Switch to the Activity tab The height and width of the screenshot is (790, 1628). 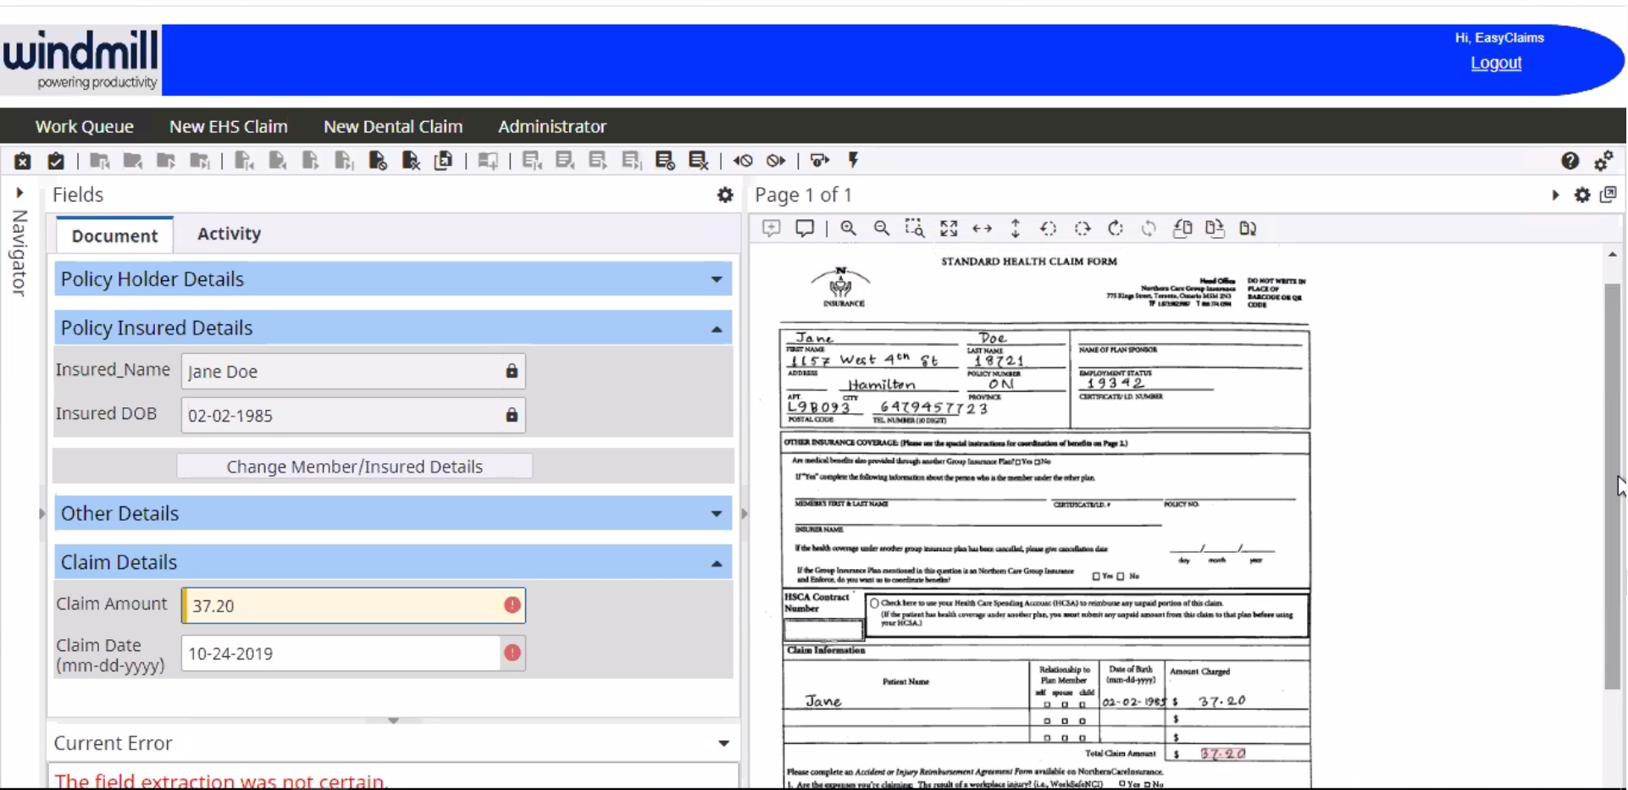[229, 235]
